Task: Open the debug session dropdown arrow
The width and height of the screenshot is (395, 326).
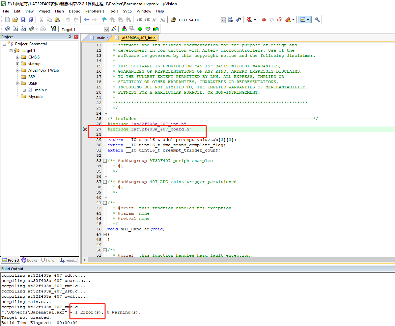Action: click(255, 20)
